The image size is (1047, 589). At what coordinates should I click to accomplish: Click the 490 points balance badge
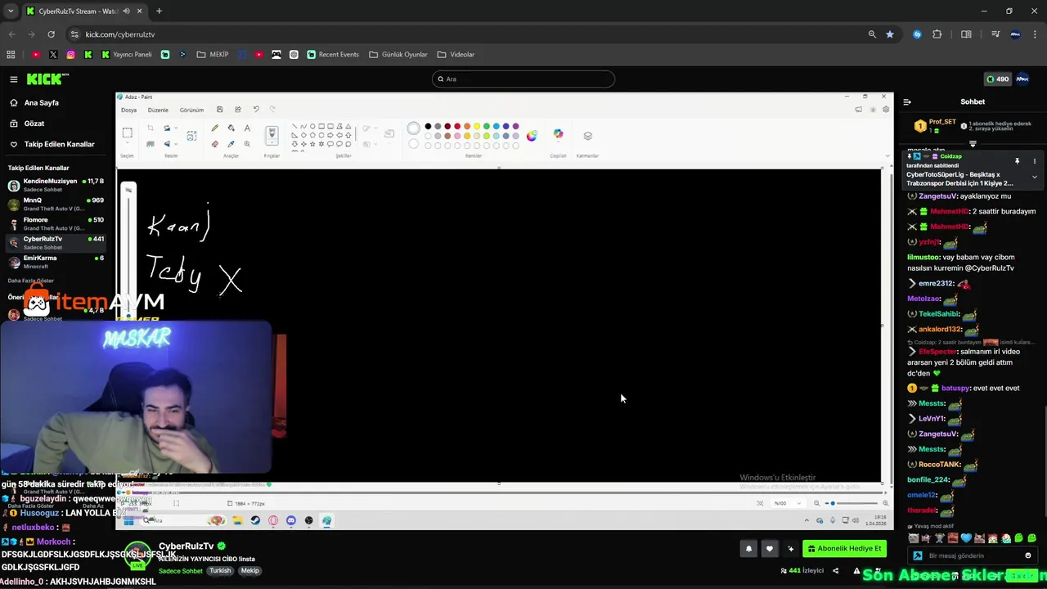click(x=997, y=79)
